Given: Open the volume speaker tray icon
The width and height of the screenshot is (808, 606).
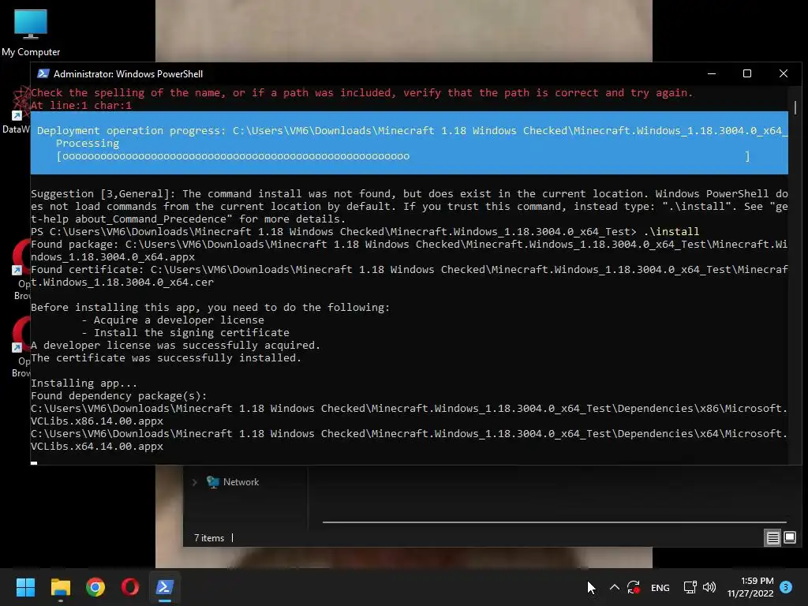Looking at the screenshot, I should coord(709,587).
